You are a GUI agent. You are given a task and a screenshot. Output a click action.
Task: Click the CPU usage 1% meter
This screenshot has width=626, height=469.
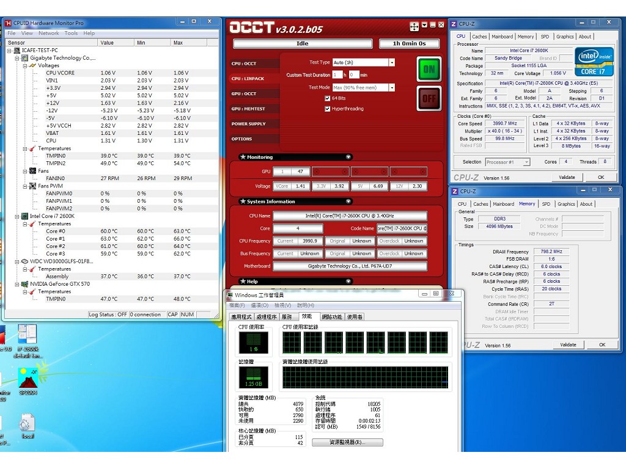254,343
